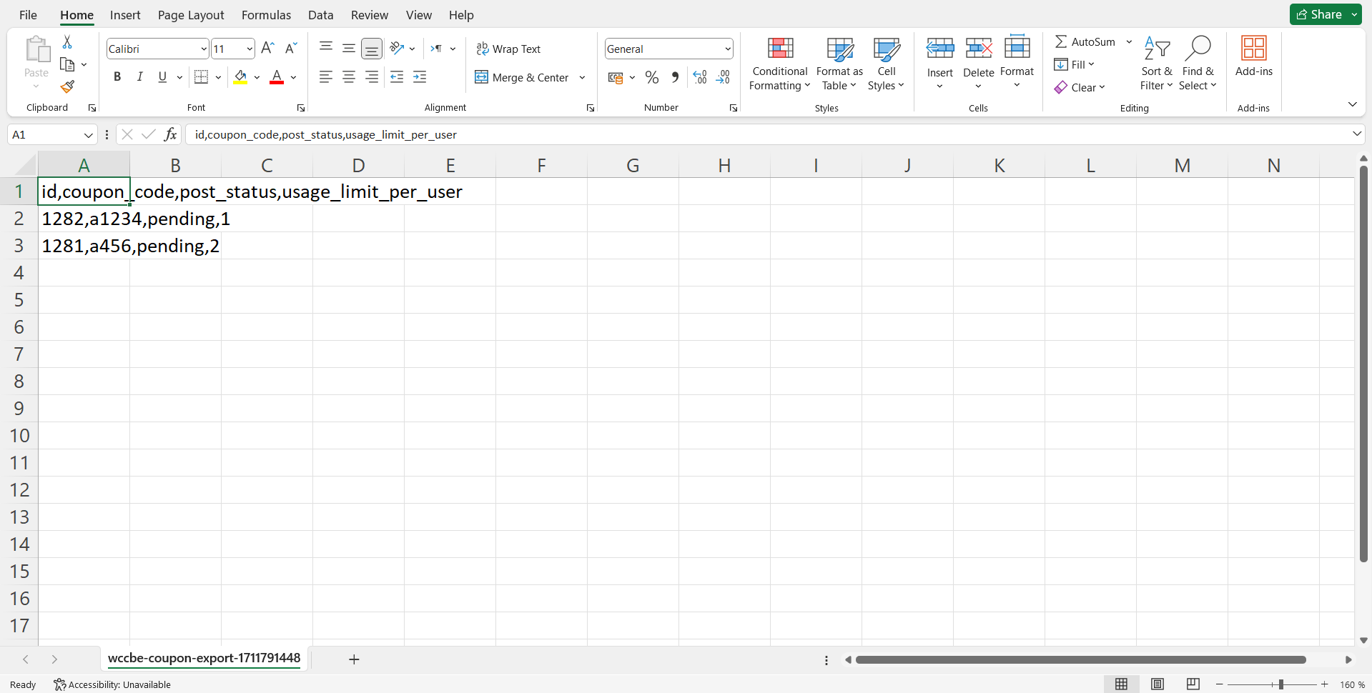The image size is (1372, 693).
Task: Click the zoom slider handle
Action: [x=1280, y=684]
